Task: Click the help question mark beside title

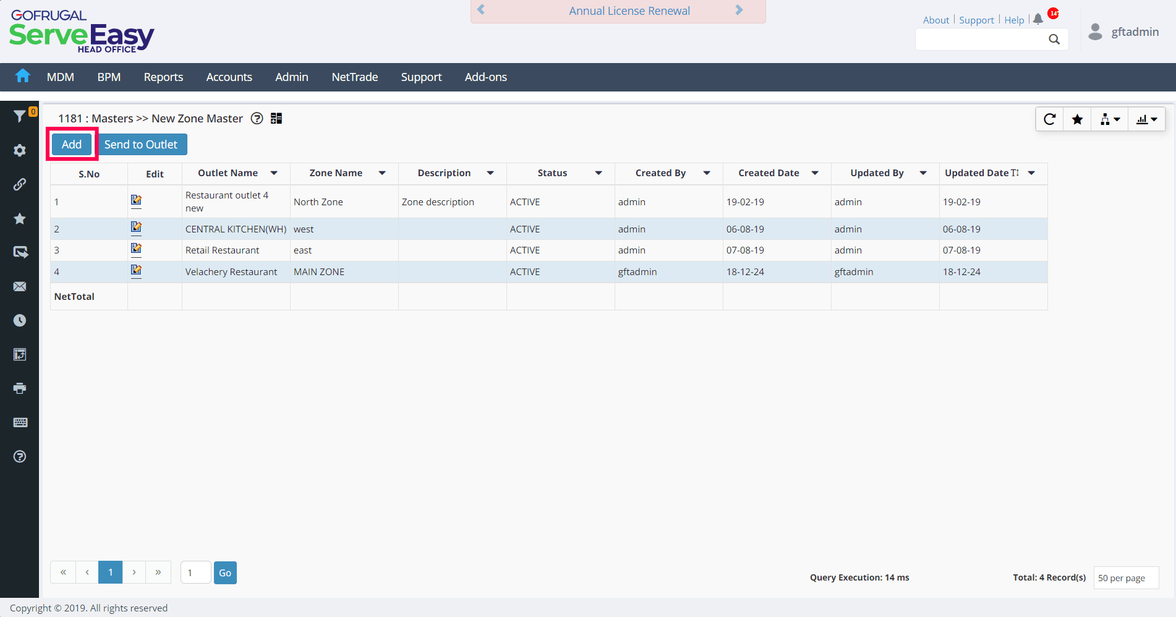Action: (x=257, y=118)
